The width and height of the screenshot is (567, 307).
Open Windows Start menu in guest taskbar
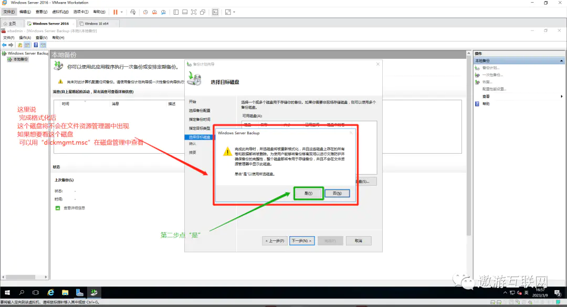tap(7, 292)
